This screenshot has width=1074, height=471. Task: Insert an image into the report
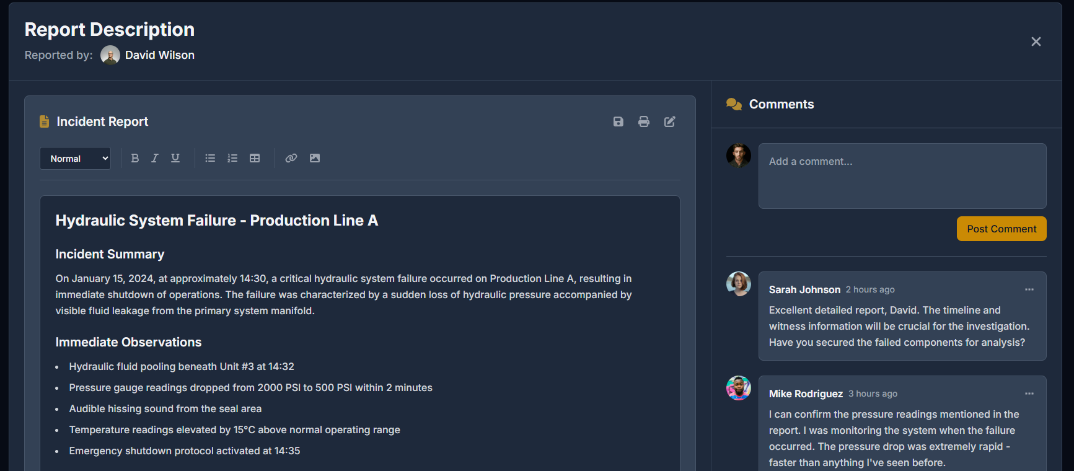(315, 158)
